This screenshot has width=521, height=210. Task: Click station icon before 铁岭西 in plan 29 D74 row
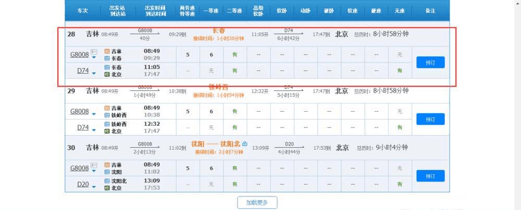click(x=107, y=124)
